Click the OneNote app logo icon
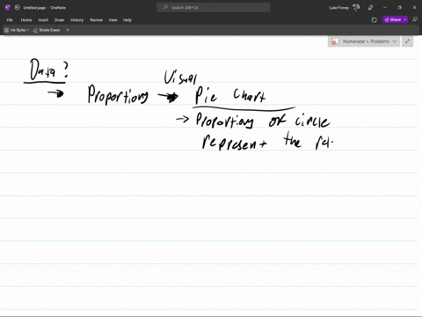Viewport: 422px width, 317px height. click(x=8, y=8)
